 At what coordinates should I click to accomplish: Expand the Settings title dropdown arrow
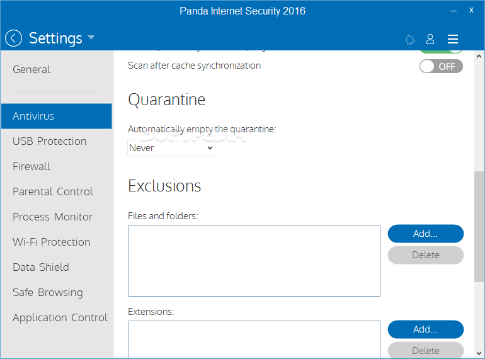click(91, 37)
